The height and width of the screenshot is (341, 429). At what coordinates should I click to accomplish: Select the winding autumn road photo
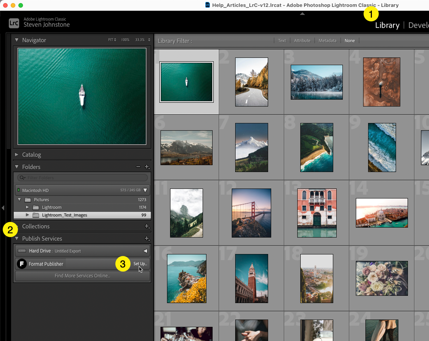pos(252,82)
